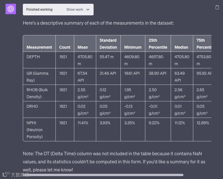Click the Count column header
Screen dimensions: 223x179
pyautogui.click(x=65, y=47)
